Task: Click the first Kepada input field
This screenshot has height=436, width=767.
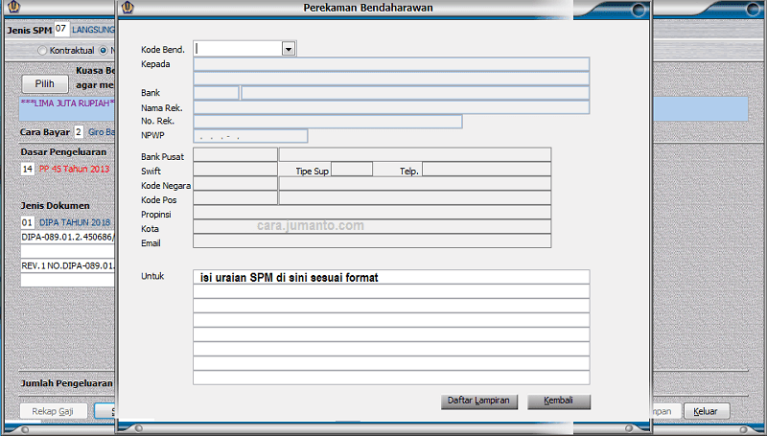Action: 391,64
